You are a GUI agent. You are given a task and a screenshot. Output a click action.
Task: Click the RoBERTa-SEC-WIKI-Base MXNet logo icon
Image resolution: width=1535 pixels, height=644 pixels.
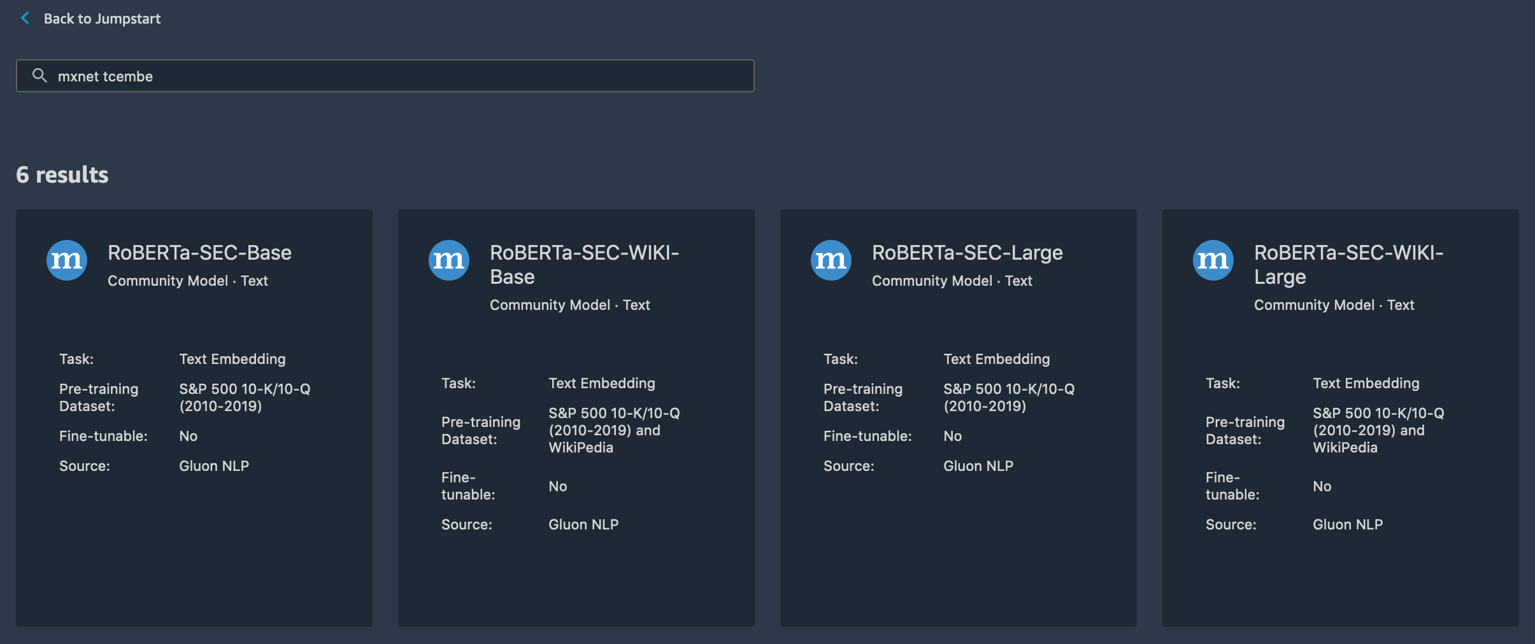tap(449, 260)
